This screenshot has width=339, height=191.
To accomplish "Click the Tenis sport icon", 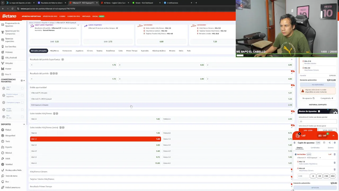I will tap(3, 141).
